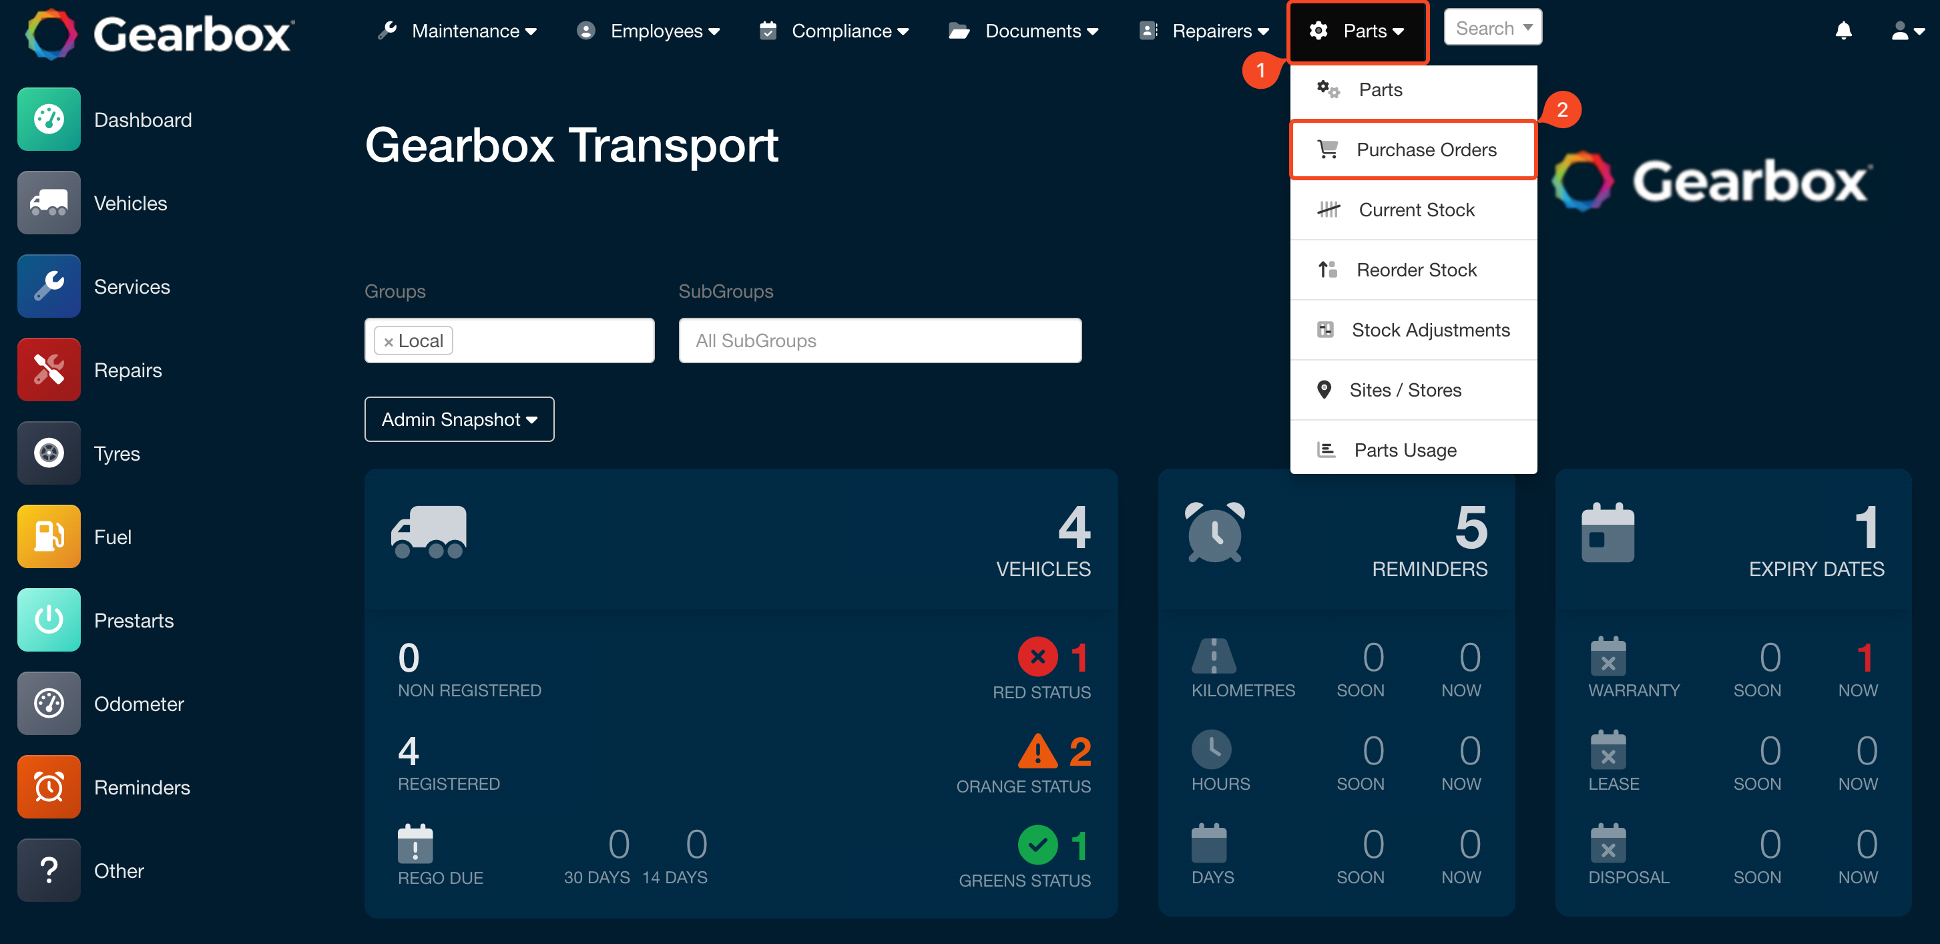Click the red cross Red Status icon
The width and height of the screenshot is (1940, 944).
pyautogui.click(x=1038, y=657)
